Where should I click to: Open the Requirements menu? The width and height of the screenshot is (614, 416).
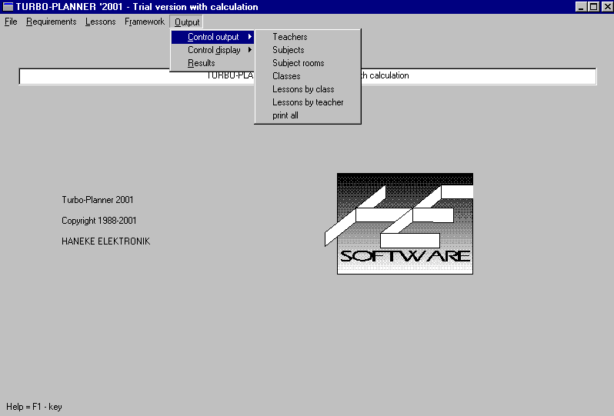pyautogui.click(x=51, y=22)
